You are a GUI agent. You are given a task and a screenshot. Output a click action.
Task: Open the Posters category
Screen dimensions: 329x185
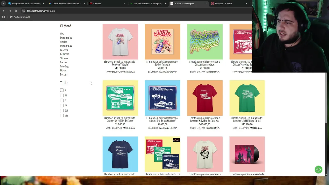[x=64, y=75]
